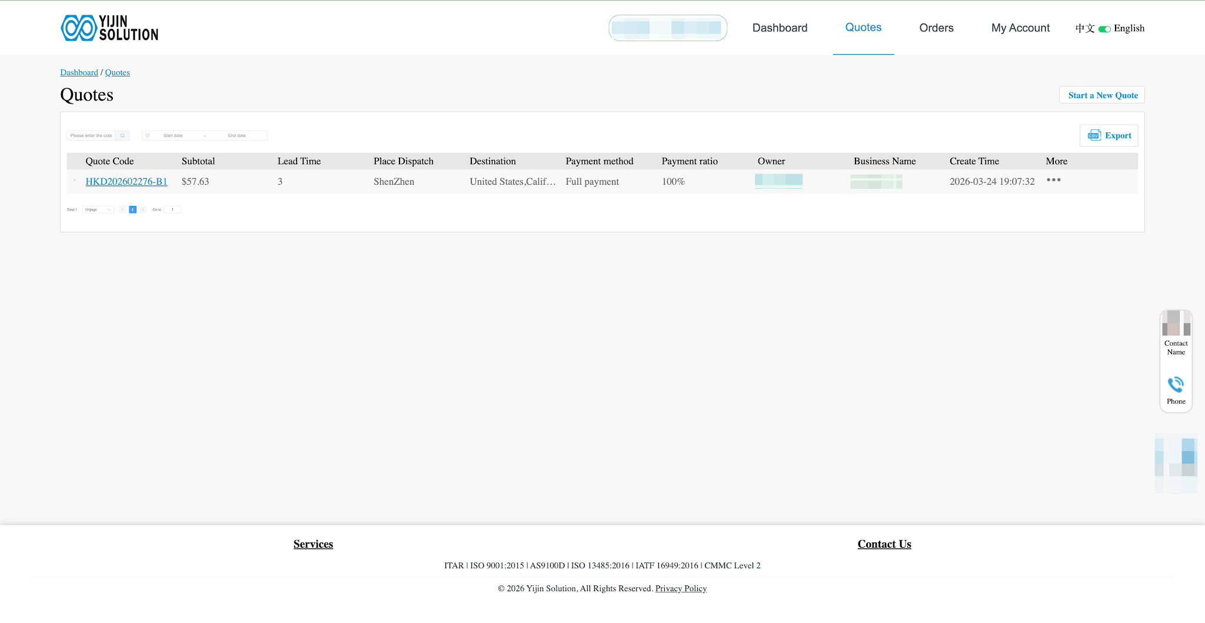The height and width of the screenshot is (623, 1205).
Task: Click the clock icon in date range picker
Action: coord(147,135)
